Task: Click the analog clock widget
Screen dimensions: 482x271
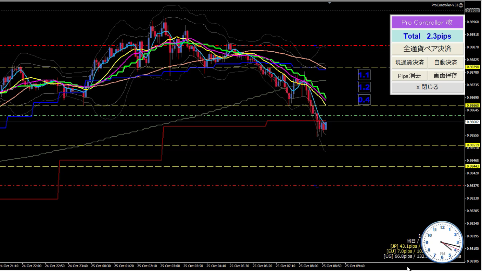Action: coord(442,242)
